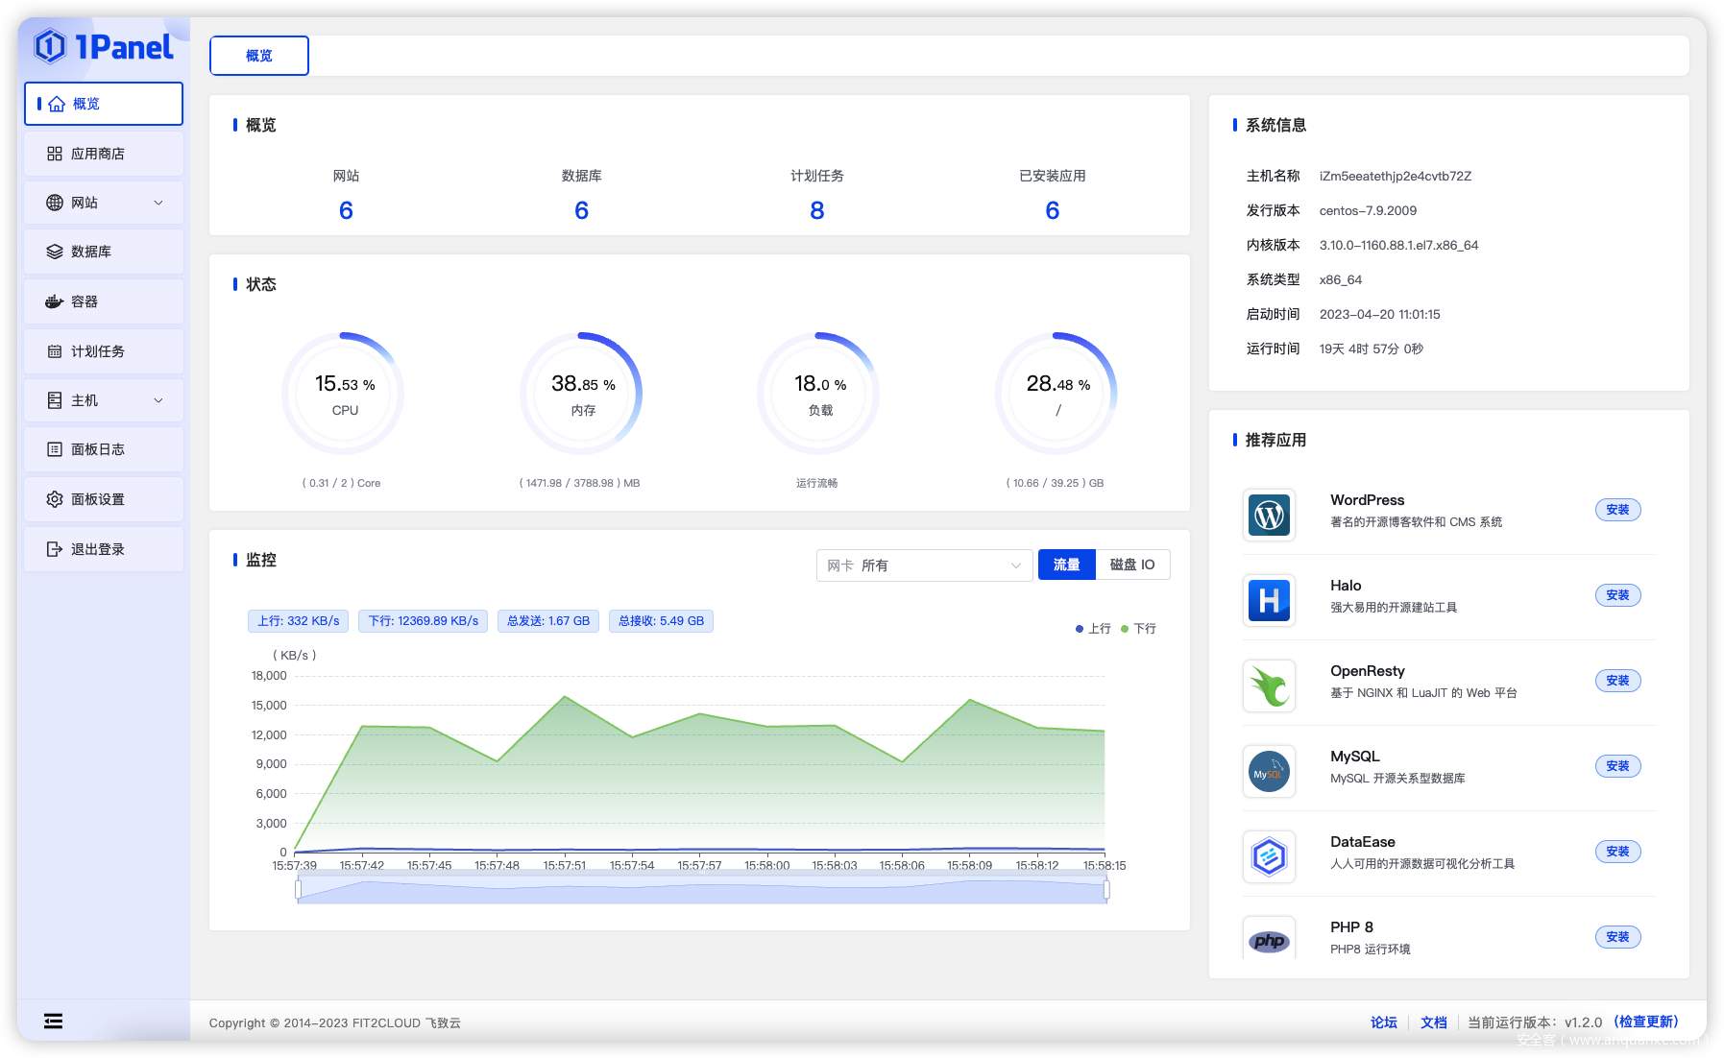
Task: Click left handle of chart zoom slider
Action: pyautogui.click(x=298, y=890)
